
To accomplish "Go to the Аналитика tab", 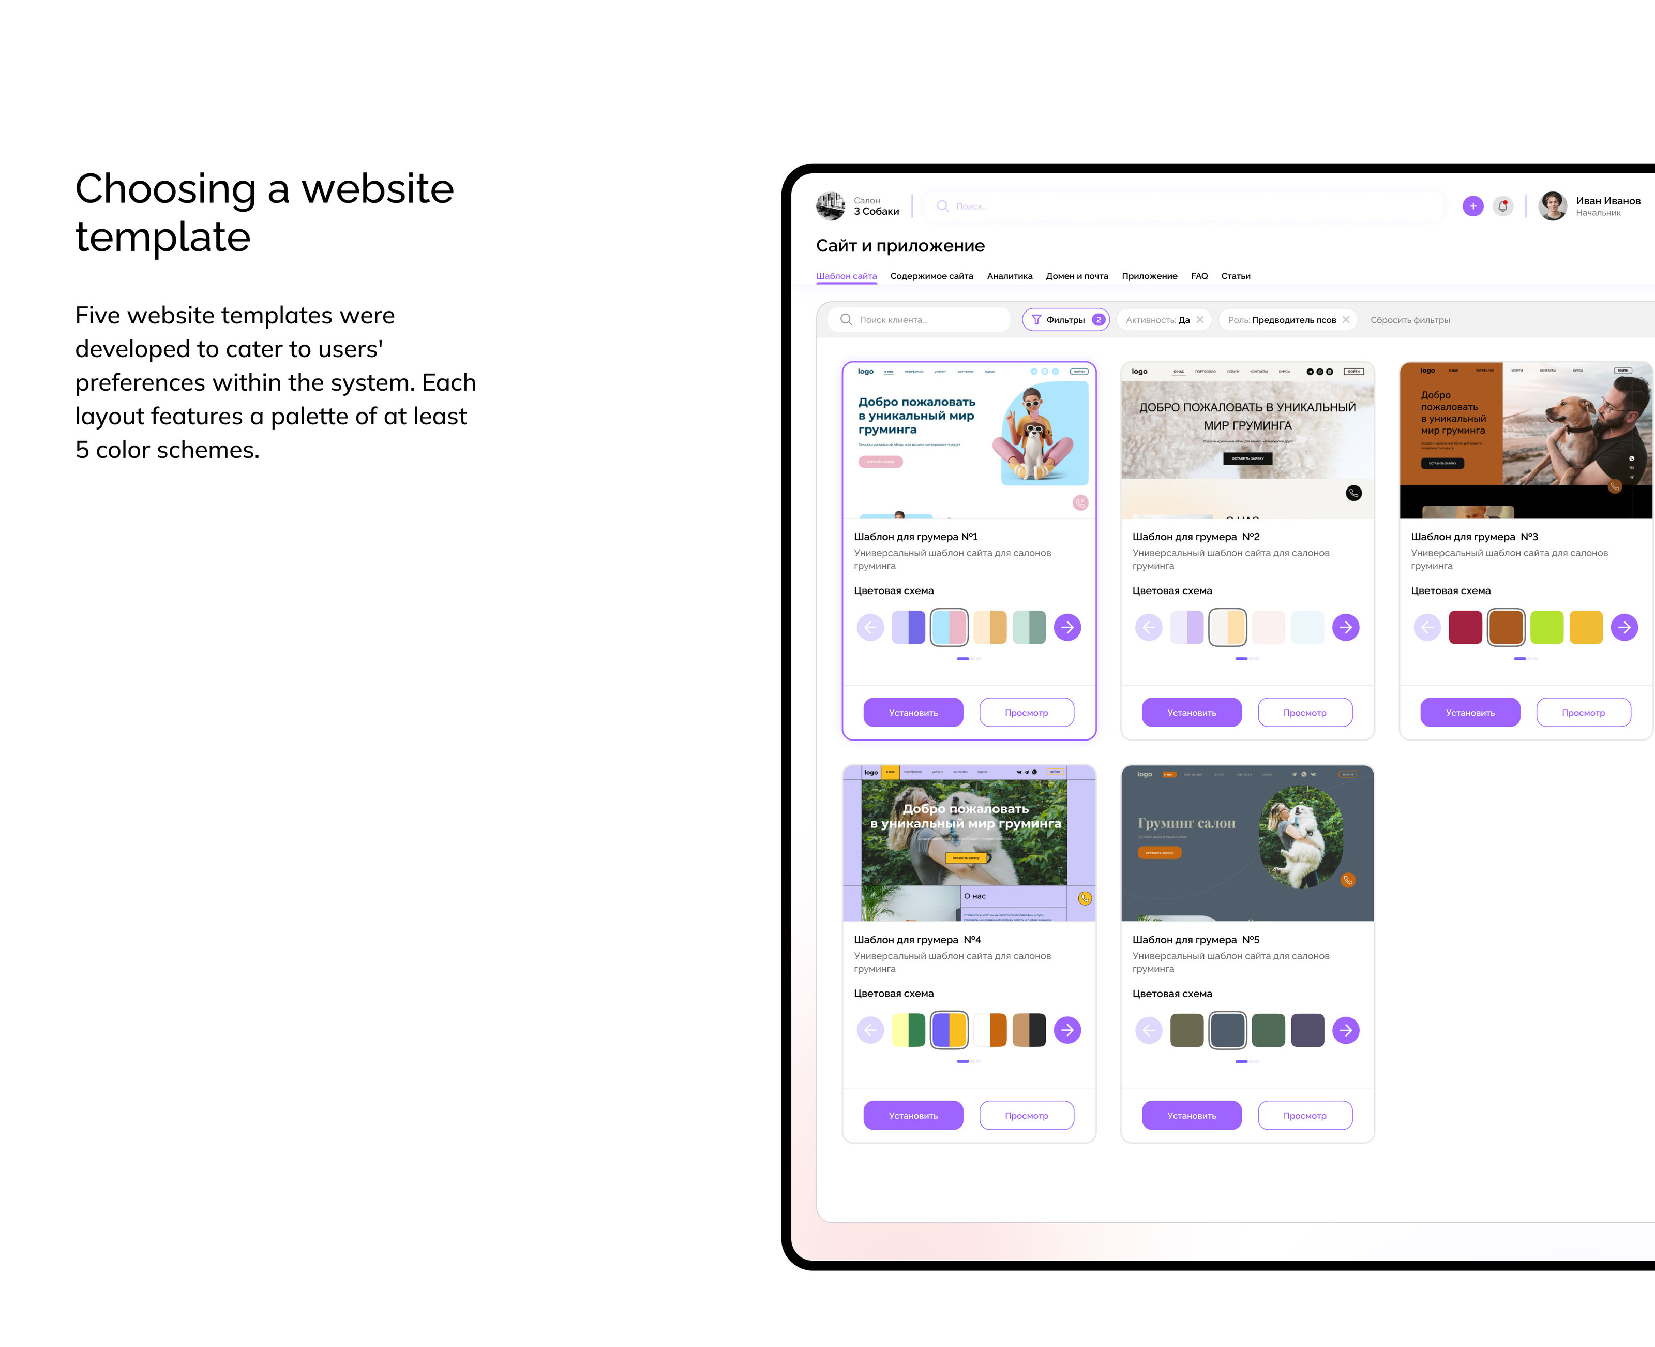I will click(x=1009, y=276).
